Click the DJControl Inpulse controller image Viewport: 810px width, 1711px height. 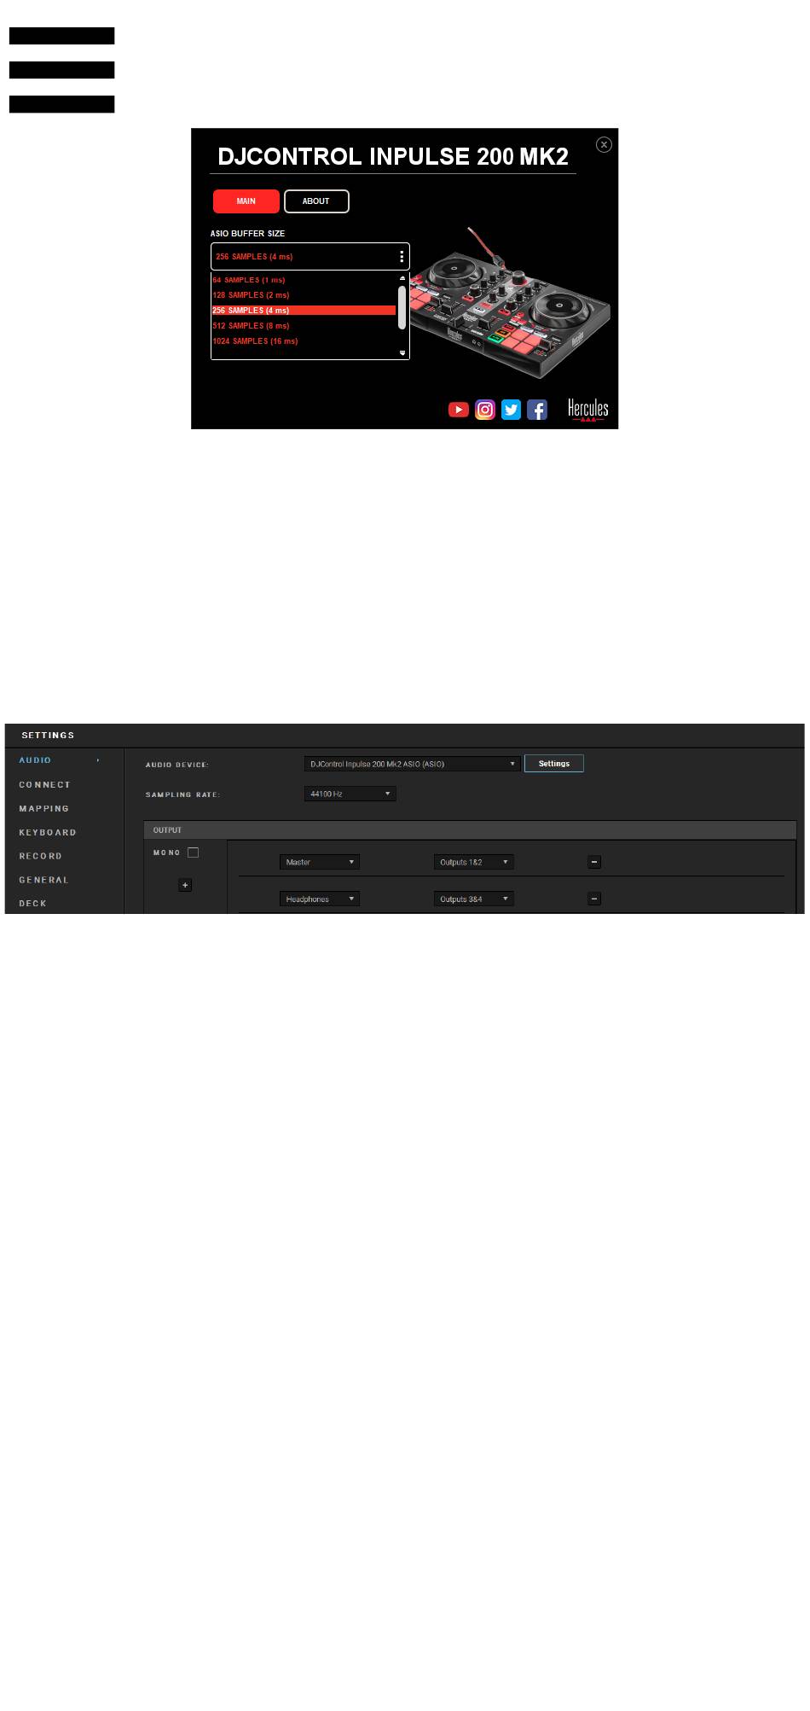pyautogui.click(x=510, y=303)
